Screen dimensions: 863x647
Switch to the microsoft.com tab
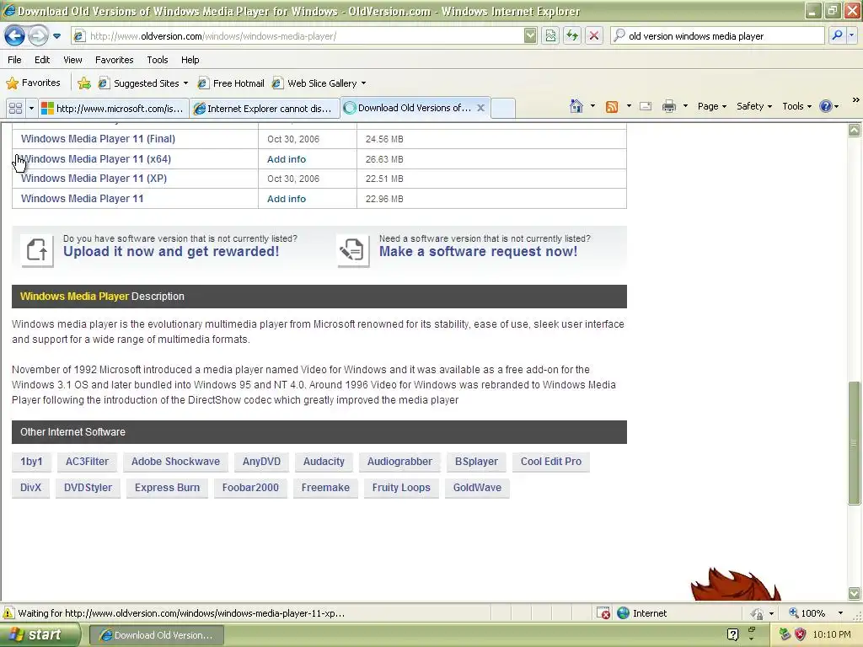click(114, 109)
